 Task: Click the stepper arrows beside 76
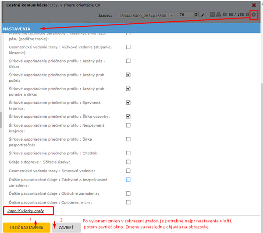point(196,15)
